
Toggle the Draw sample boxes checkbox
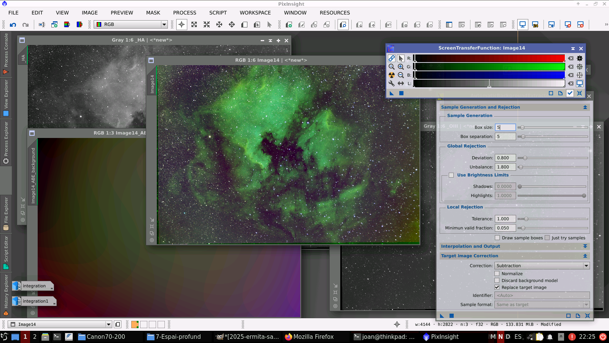coord(497,238)
